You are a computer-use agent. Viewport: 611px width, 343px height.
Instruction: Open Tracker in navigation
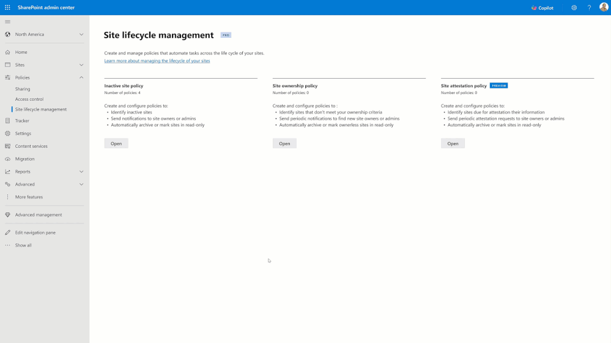tap(22, 121)
